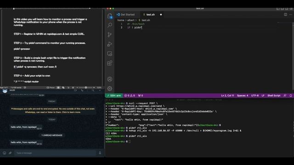This screenshot has height=165, width=294.
Task: Change language mode via Shell Script
Action: click(274, 96)
